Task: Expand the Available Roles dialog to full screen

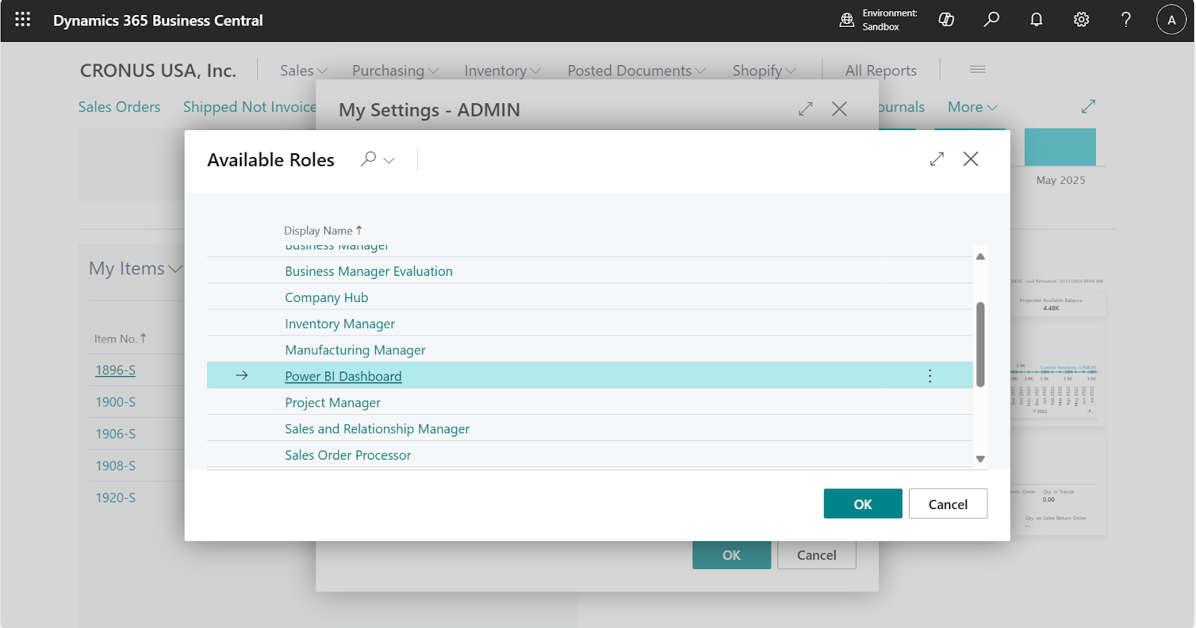Action: pyautogui.click(x=937, y=159)
